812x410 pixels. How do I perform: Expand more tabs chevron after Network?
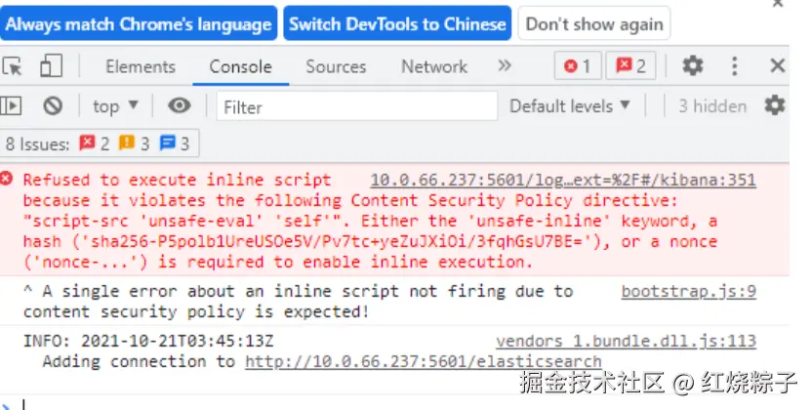(505, 65)
